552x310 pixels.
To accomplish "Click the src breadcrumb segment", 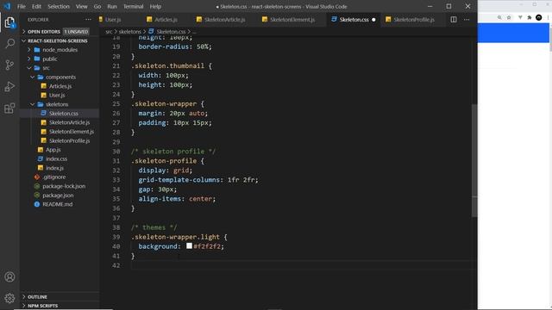I will [109, 32].
